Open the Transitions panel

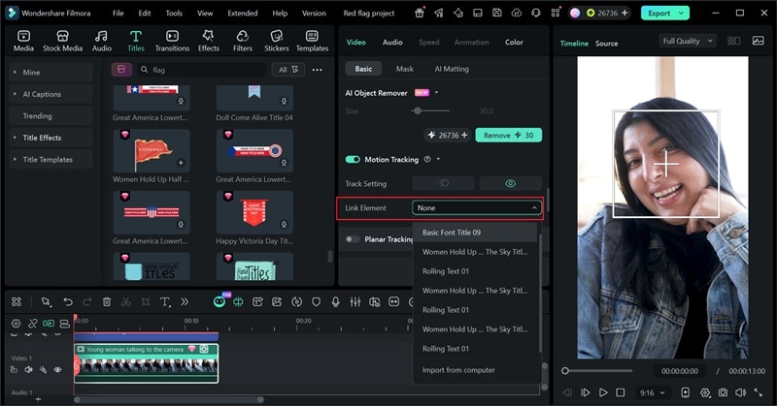pyautogui.click(x=172, y=41)
